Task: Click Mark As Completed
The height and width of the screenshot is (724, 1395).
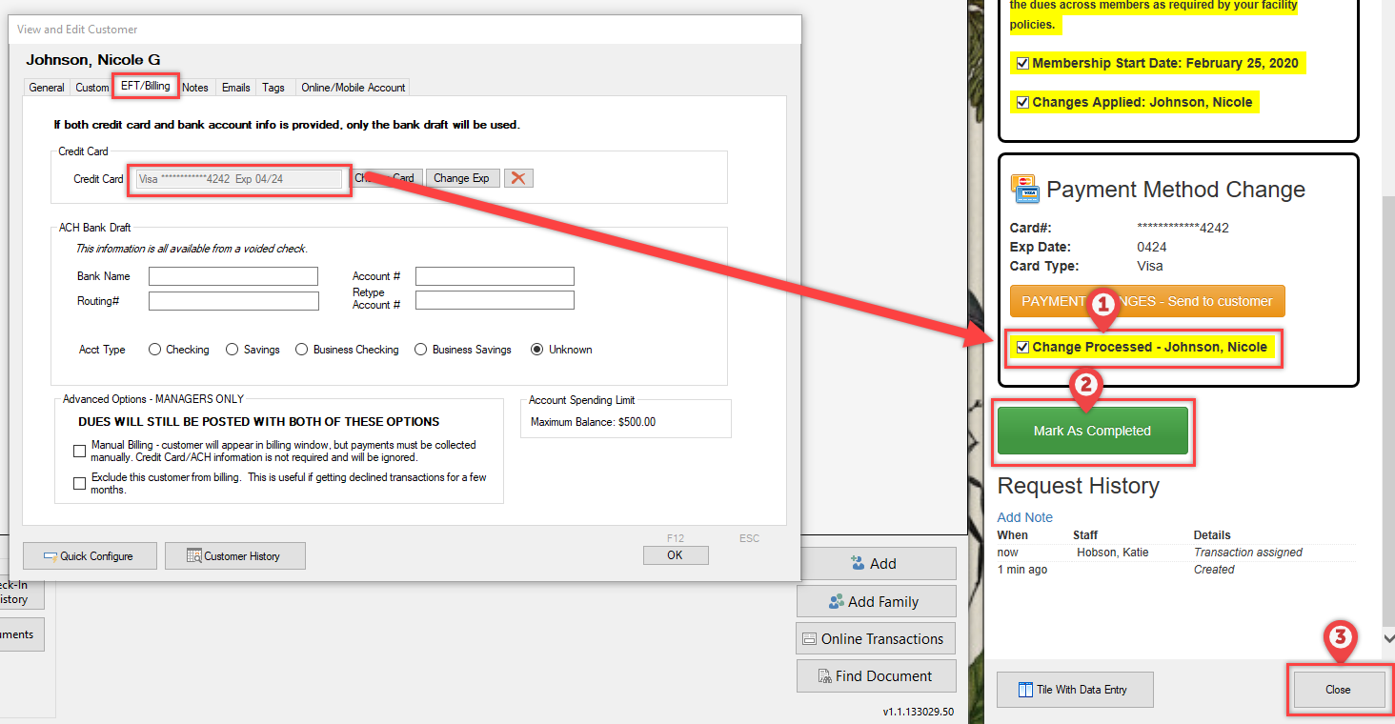Action: tap(1093, 431)
